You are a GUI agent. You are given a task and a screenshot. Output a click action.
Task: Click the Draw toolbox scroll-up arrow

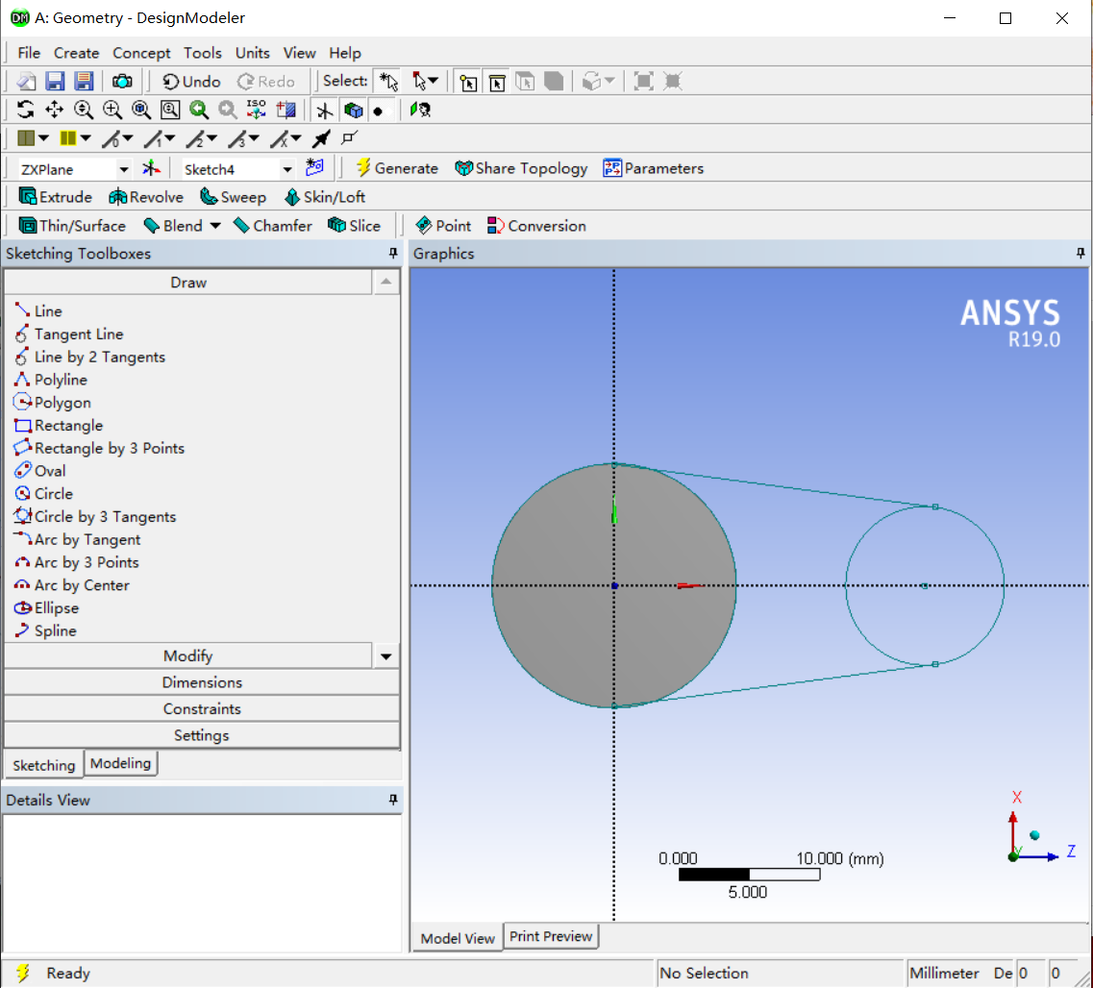[386, 283]
